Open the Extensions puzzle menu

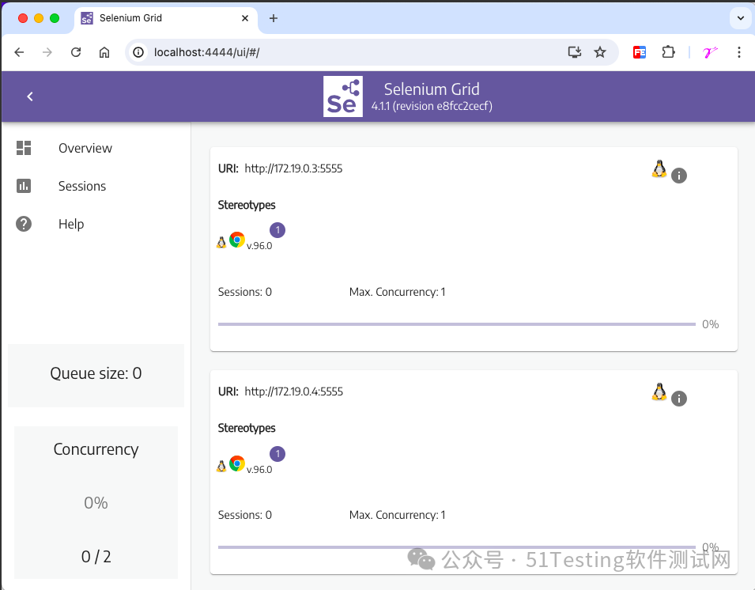coord(668,52)
